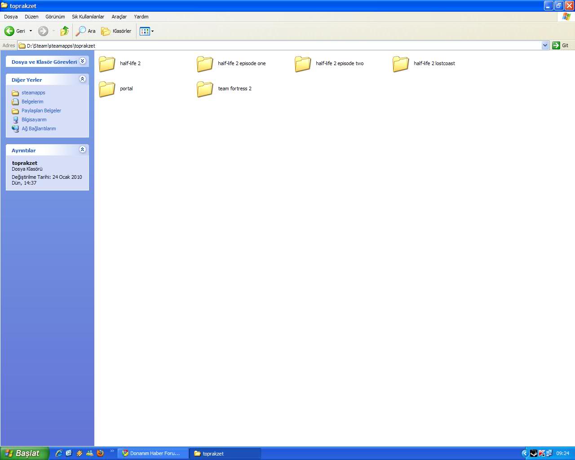This screenshot has width=575, height=460.
Task: Click the toprakzet title bar folder icon
Action: [x=4, y=6]
